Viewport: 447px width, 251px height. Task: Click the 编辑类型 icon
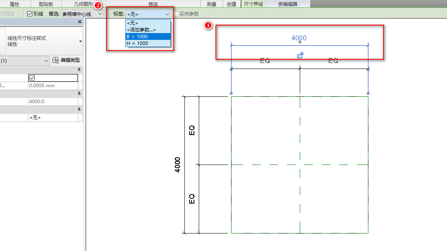coord(55,60)
